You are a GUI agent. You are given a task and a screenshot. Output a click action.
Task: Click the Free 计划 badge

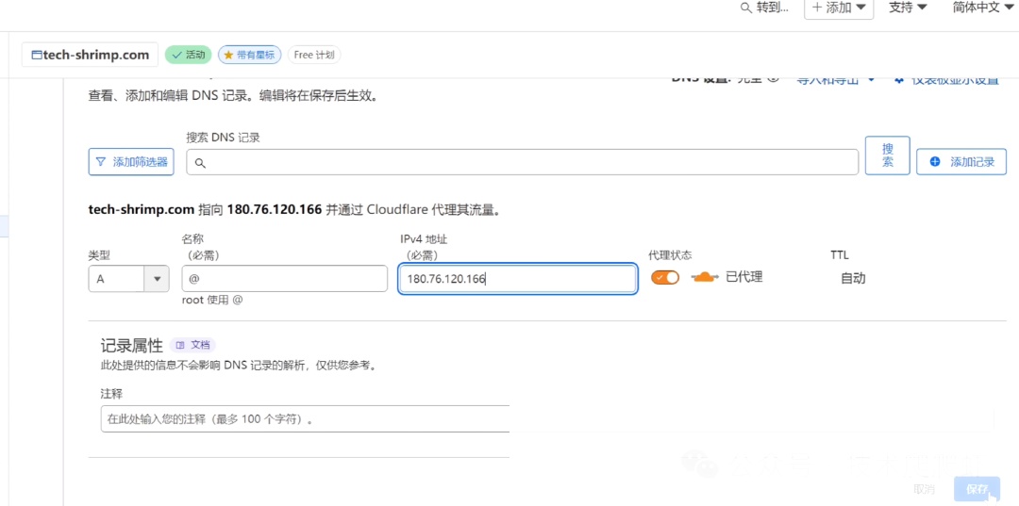pos(314,55)
